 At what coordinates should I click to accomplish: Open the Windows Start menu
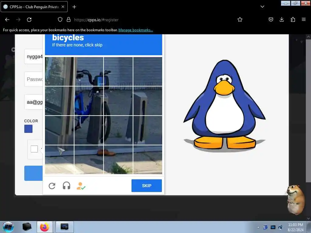[x=8, y=227]
